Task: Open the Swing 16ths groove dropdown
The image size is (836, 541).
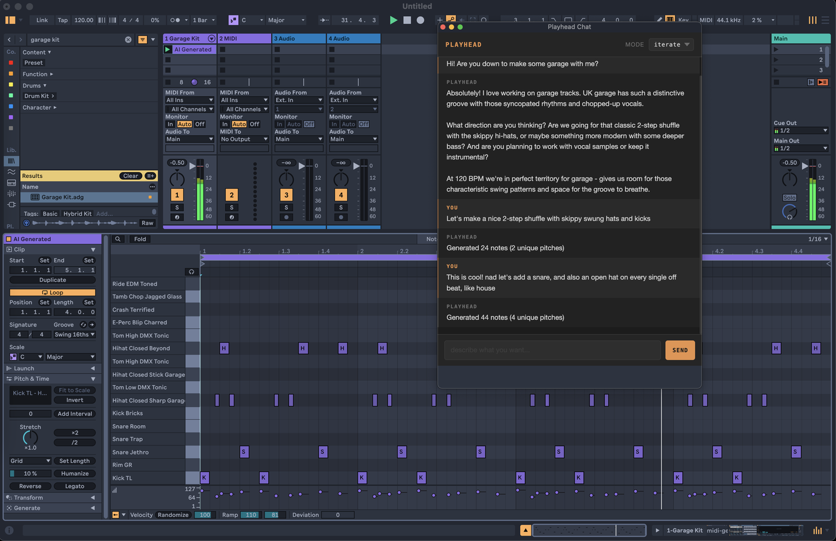Action: (74, 334)
